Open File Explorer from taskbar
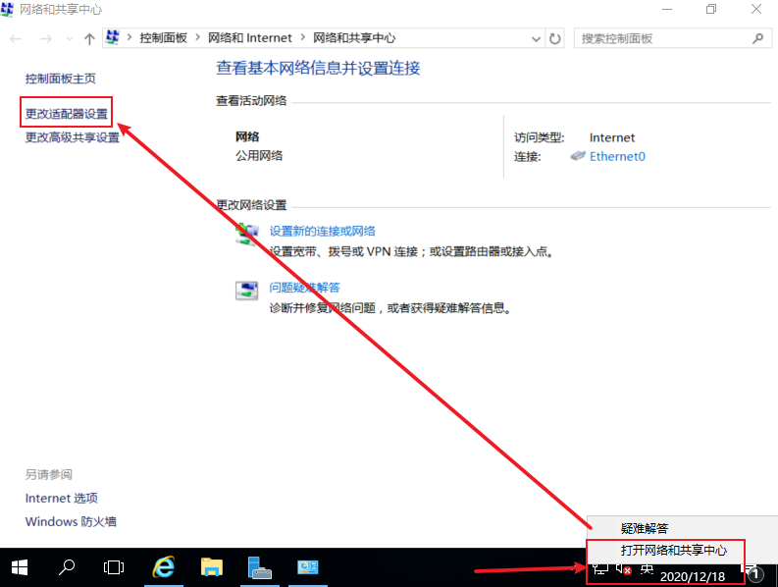778x587 pixels. (x=212, y=567)
